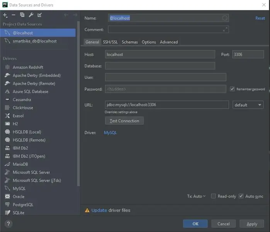
Task: Choose Apache Derby (Embedded) driver
Action: pos(37,75)
